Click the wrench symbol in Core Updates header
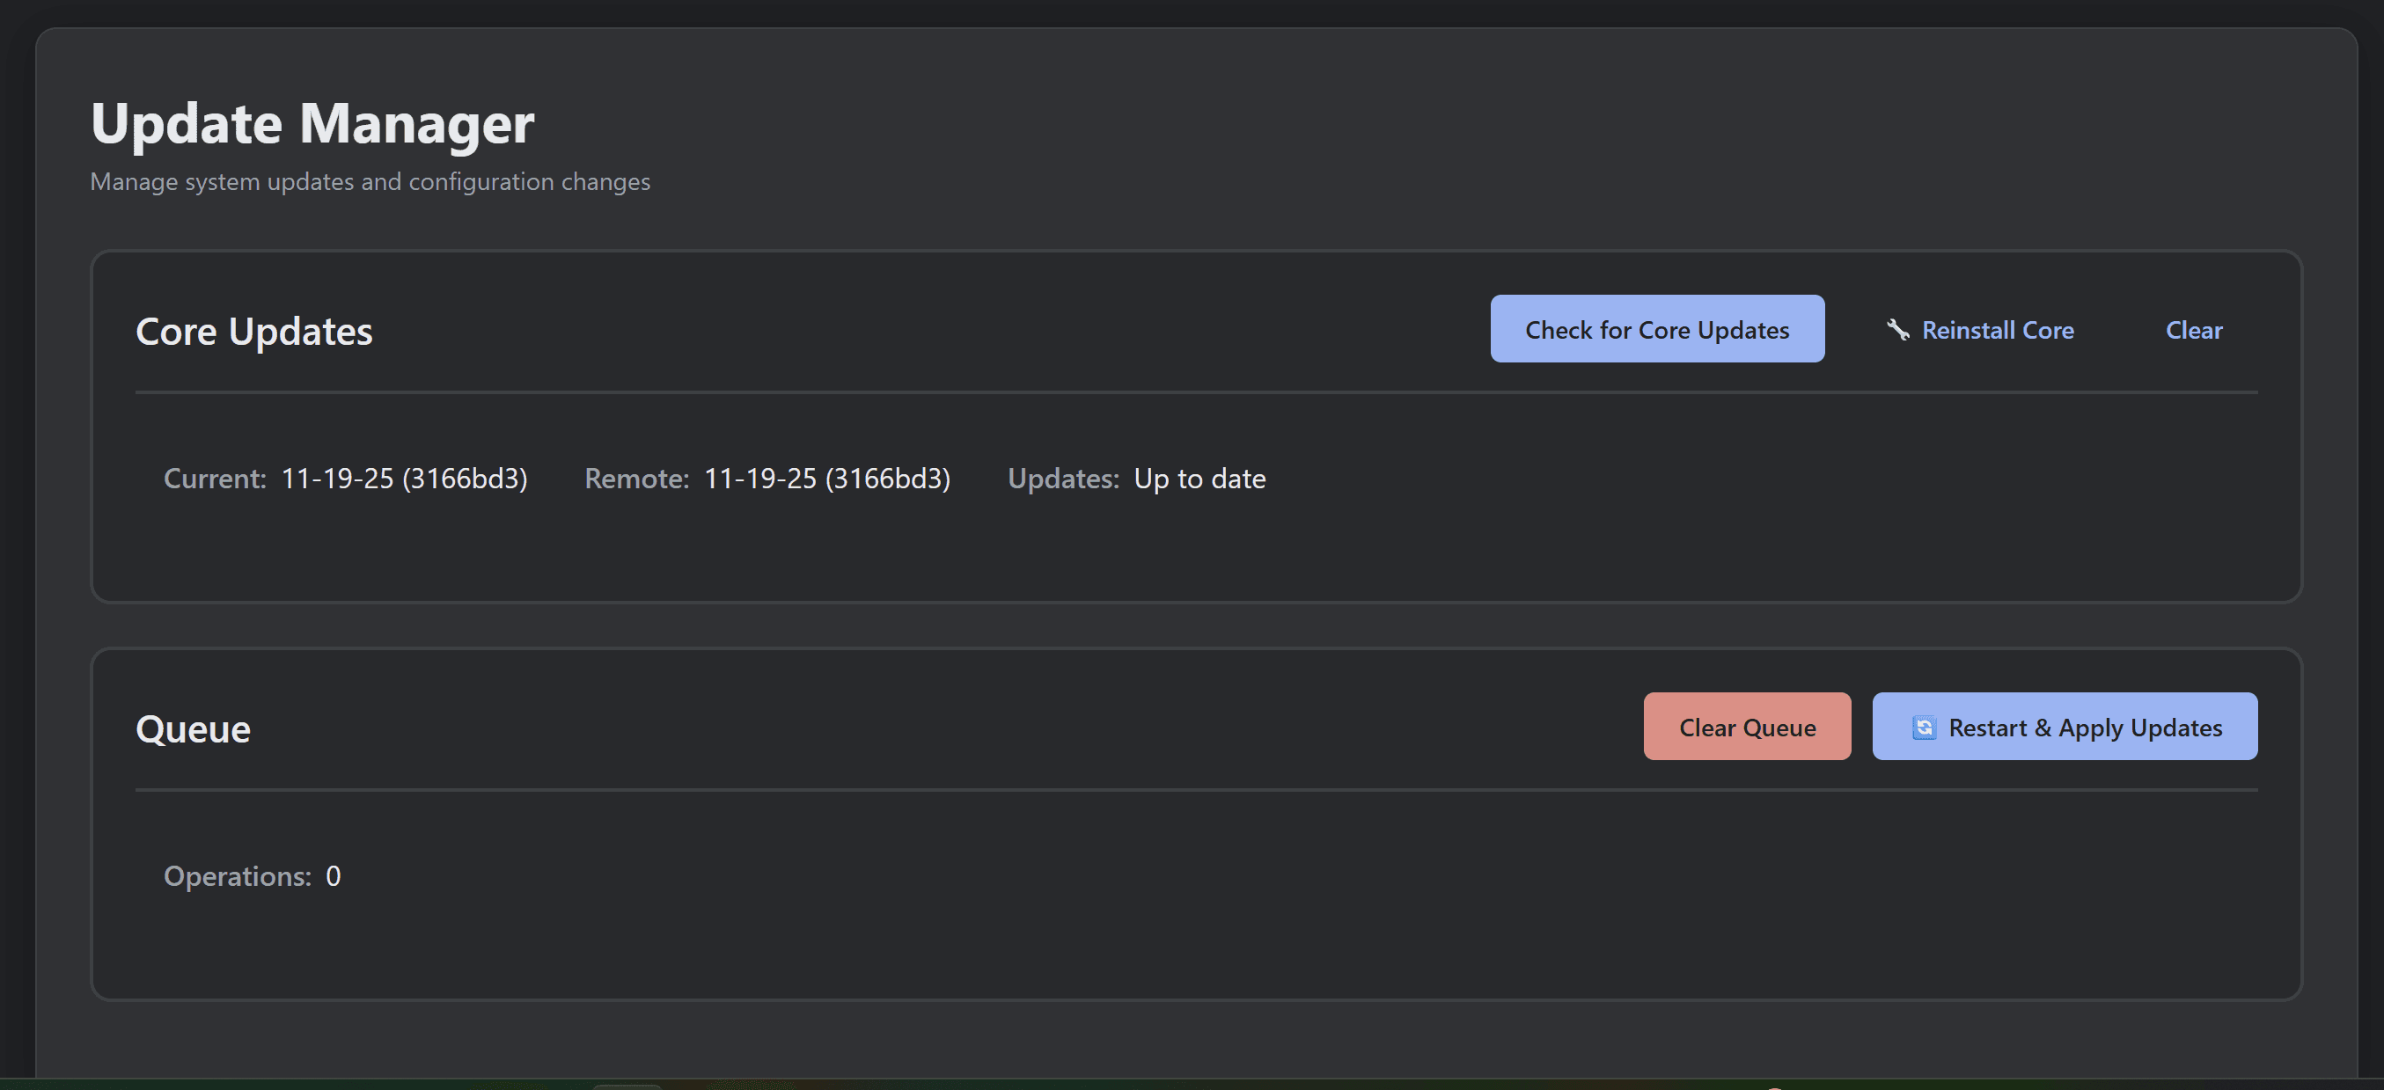 (x=1899, y=329)
